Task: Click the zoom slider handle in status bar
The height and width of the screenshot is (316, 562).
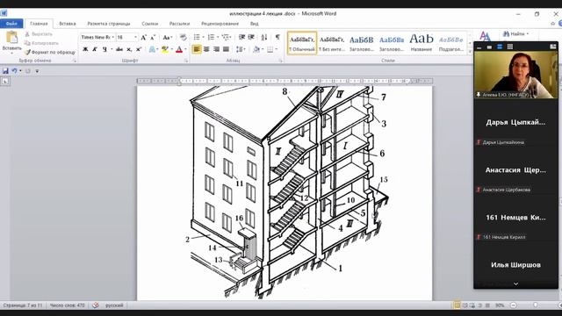Action: point(535,305)
